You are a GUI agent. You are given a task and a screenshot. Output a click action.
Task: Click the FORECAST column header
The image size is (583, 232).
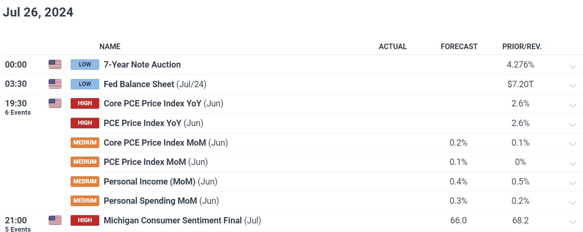[x=459, y=46]
